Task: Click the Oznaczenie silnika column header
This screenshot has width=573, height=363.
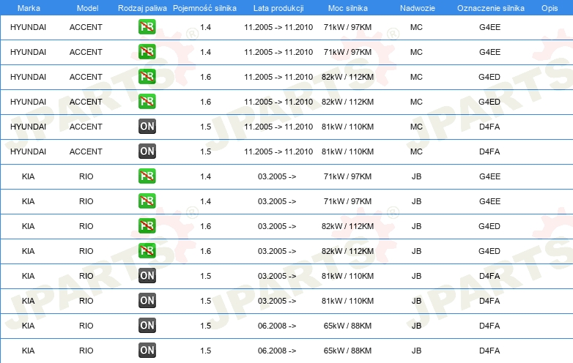Action: pos(490,8)
